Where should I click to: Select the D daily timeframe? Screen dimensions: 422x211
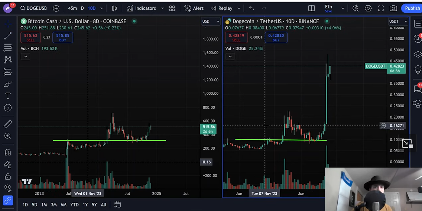click(82, 8)
